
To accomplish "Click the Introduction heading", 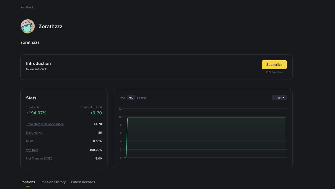I will 39,63.
